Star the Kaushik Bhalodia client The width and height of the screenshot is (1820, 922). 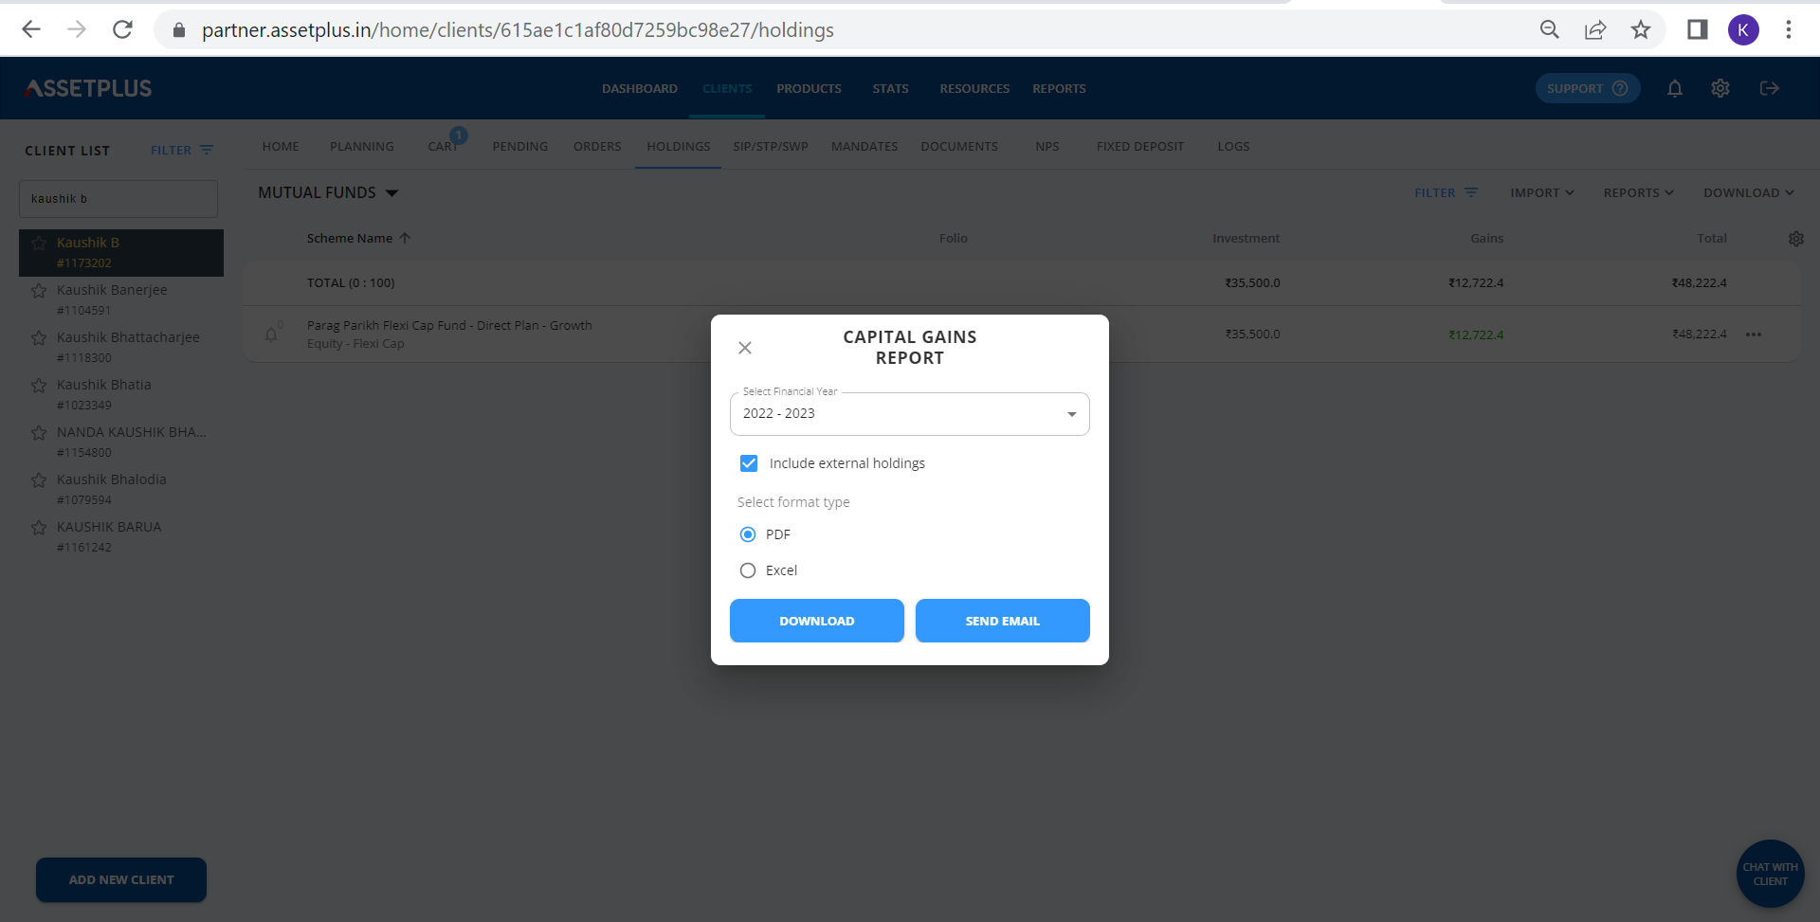[39, 480]
